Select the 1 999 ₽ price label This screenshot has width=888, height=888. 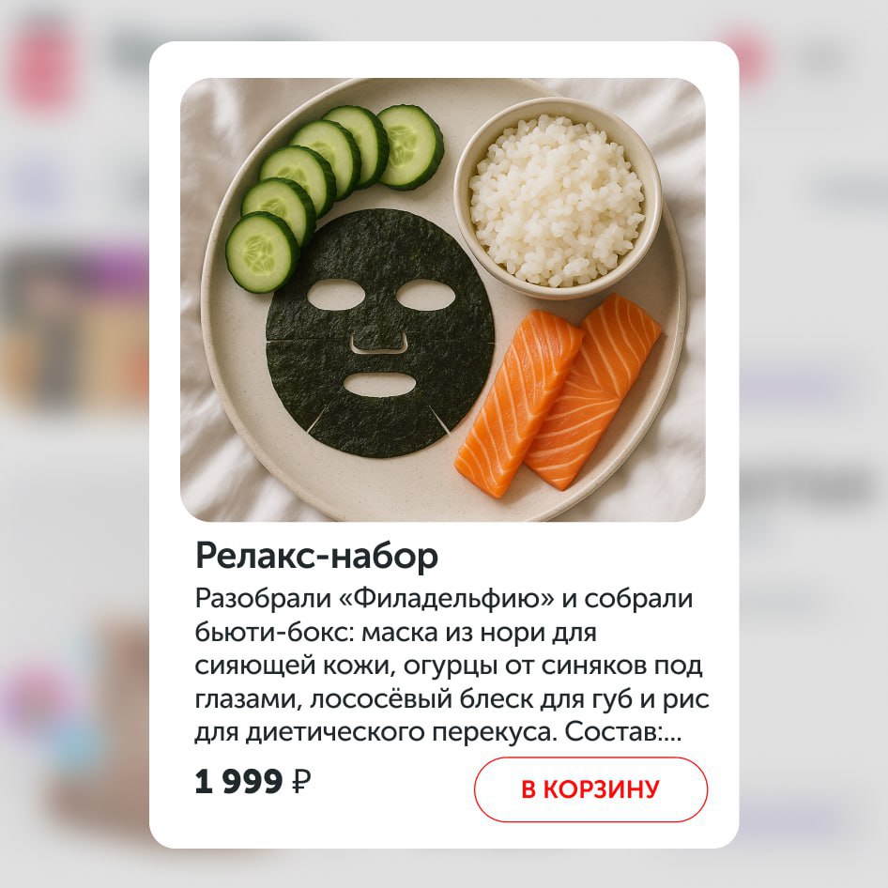coord(253,782)
